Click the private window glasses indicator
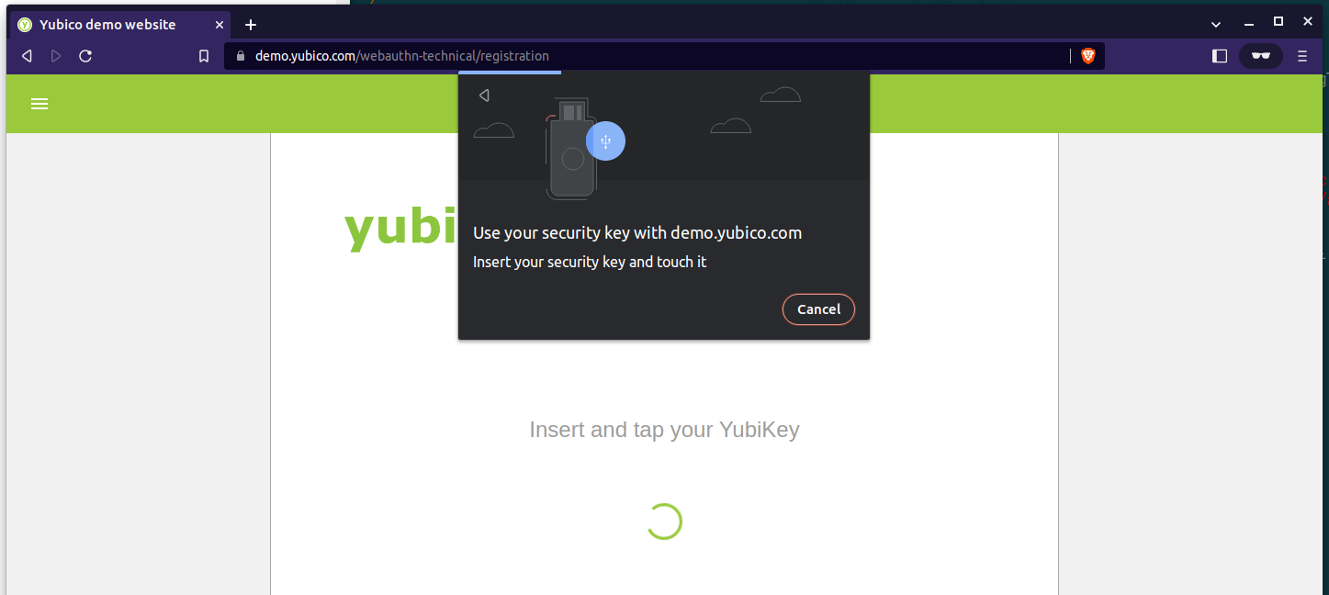Screen dimensions: 1329x595 [1261, 56]
